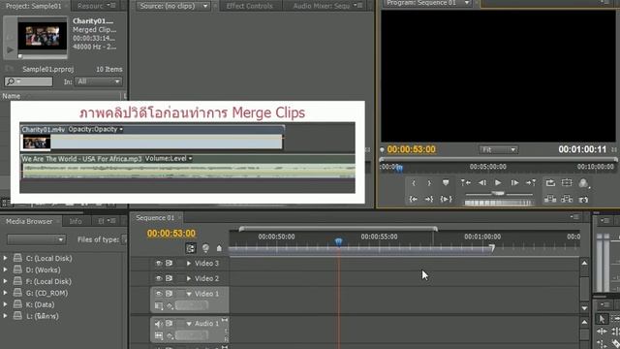This screenshot has height=349, width=620.
Task: Play the Charity01 thumbnail preview
Action: click(11, 50)
